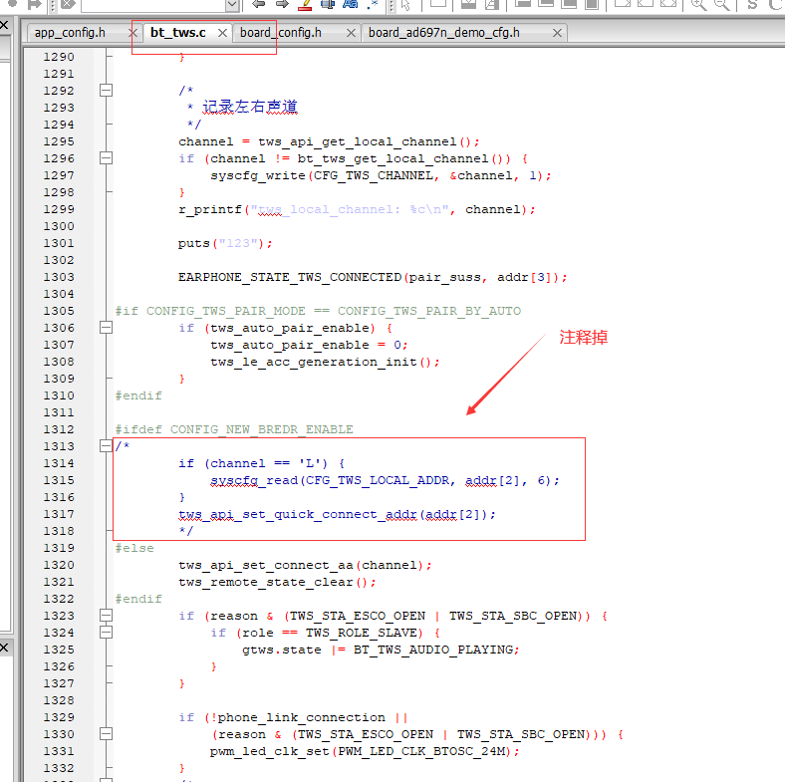Viewport: 785px width, 782px height.
Task: Click the toolbar search text field
Action: [x=153, y=5]
